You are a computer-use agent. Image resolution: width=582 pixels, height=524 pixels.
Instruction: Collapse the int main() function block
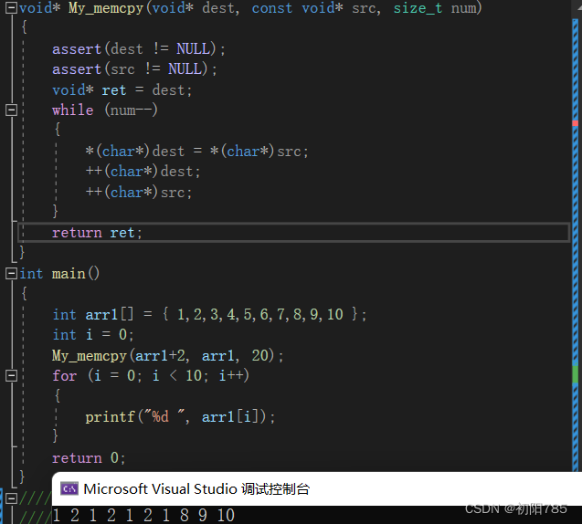[12, 274]
